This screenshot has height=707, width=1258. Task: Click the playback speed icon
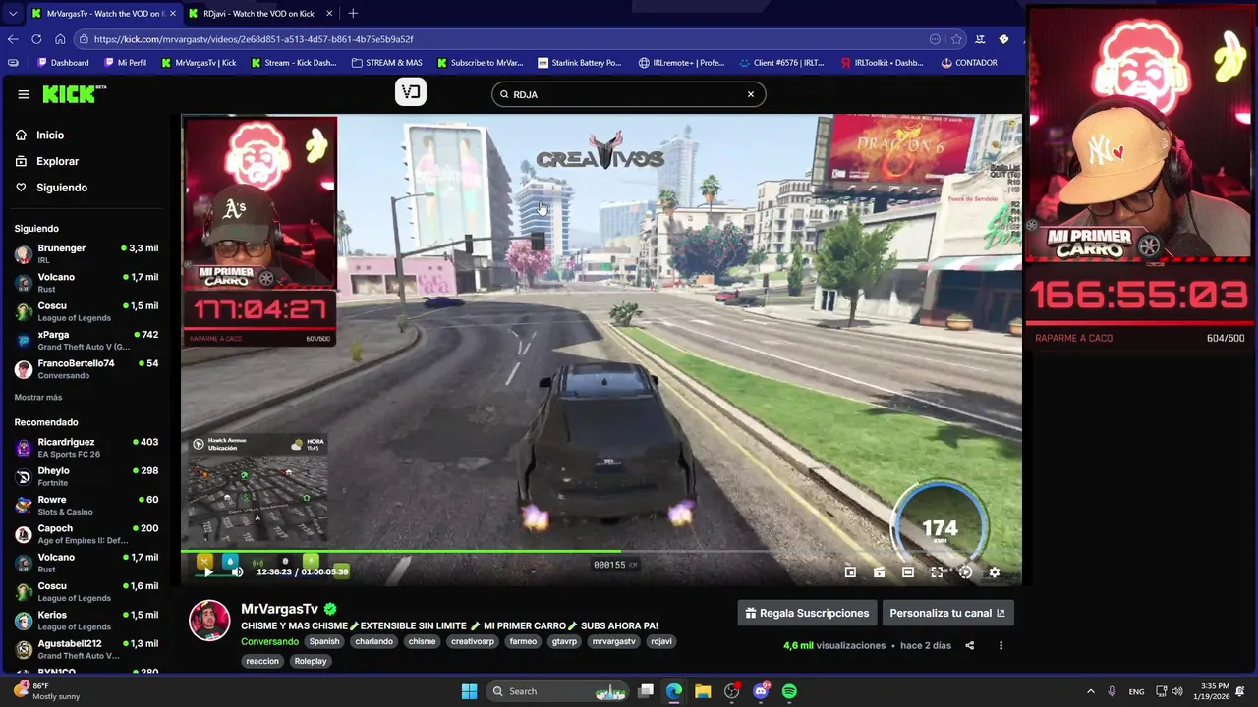[x=965, y=571]
